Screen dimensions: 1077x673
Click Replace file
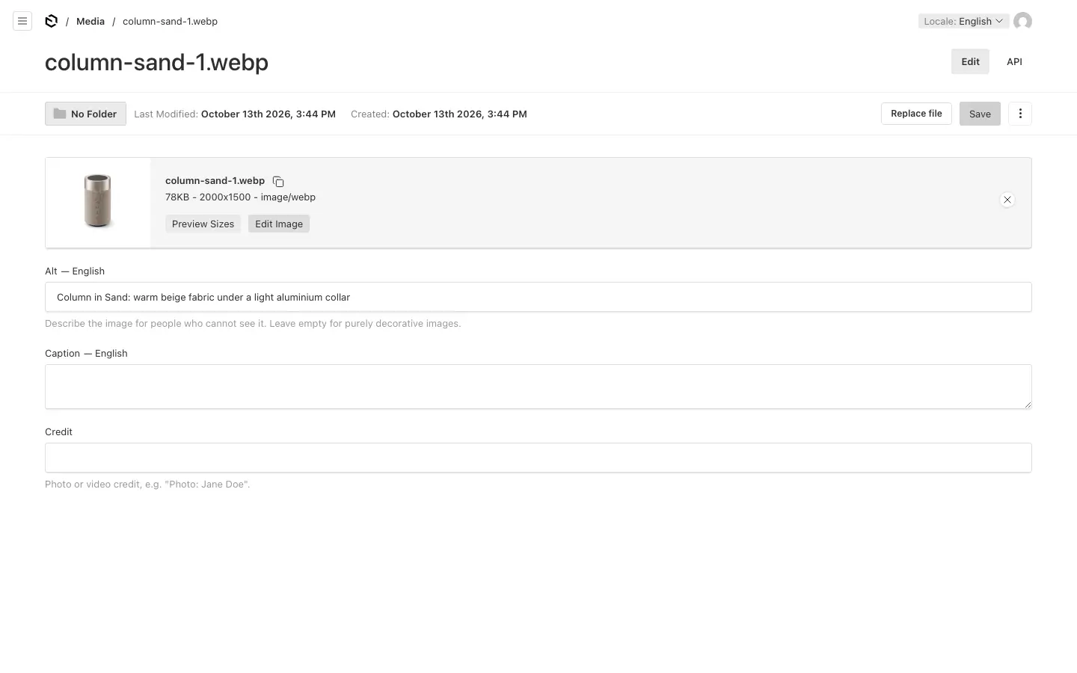[x=916, y=114]
